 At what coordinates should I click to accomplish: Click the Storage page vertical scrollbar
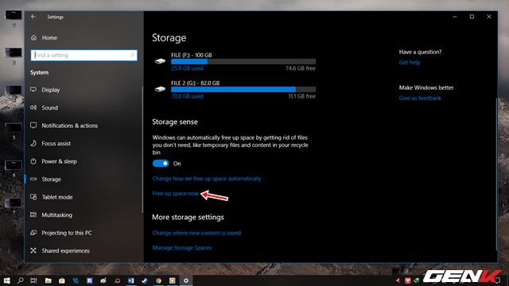pos(495,174)
